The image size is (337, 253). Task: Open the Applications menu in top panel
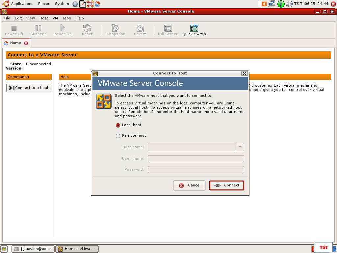tap(22, 4)
